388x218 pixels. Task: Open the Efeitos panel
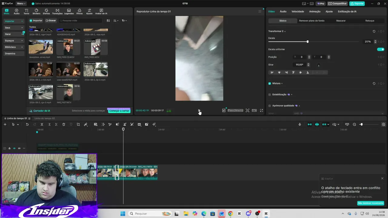tap(46, 12)
